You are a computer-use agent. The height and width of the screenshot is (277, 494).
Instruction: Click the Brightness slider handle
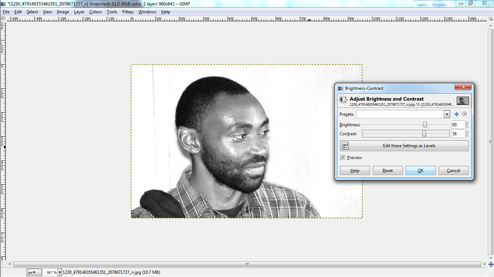[x=425, y=124]
